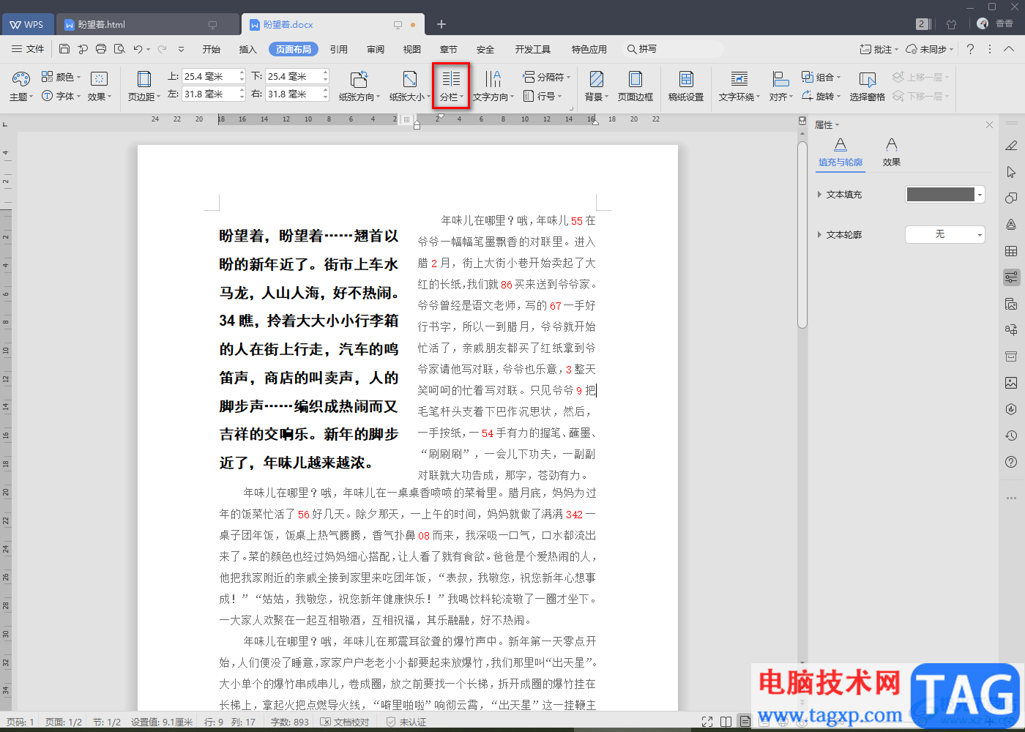This screenshot has height=732, width=1025.
Task: Open the 纸张方向 orientation button
Action: coord(359,86)
